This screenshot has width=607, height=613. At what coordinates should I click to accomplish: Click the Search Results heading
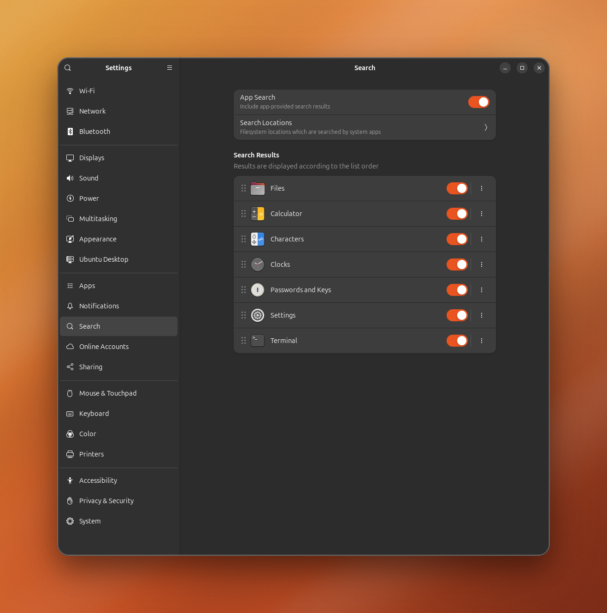pos(256,155)
